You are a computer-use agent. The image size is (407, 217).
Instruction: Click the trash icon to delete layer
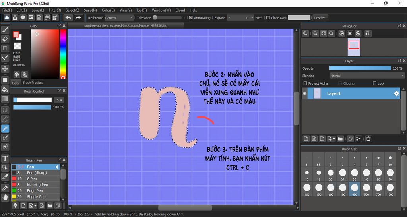click(368, 139)
